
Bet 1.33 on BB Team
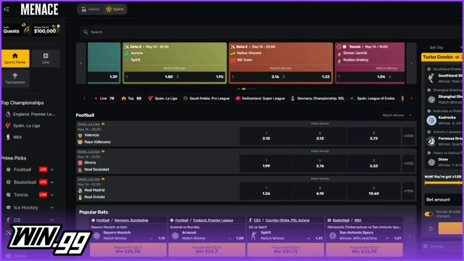(306, 77)
